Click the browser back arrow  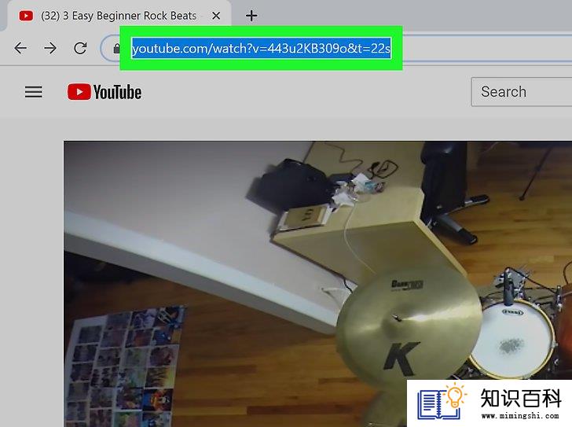[x=20, y=48]
